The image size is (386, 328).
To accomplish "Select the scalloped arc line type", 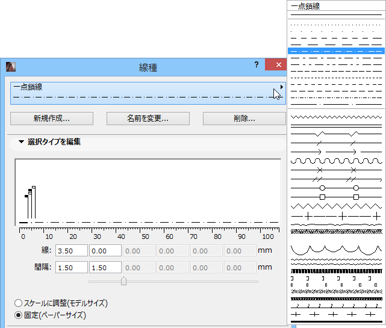I will pyautogui.click(x=336, y=250).
